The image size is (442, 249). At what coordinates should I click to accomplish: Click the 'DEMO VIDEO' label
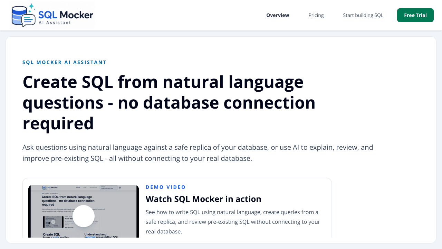click(x=166, y=187)
